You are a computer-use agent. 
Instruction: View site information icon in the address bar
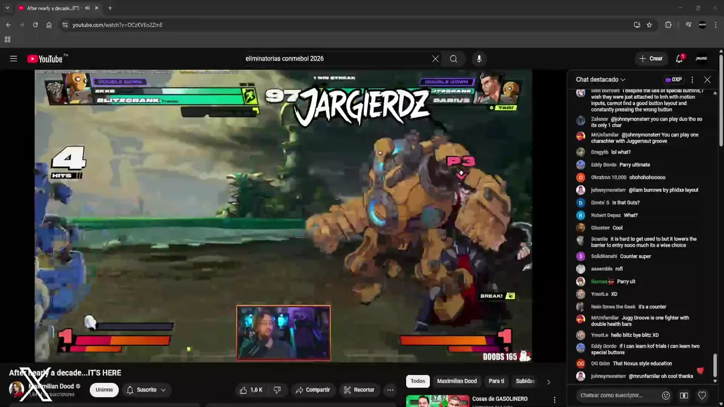point(65,25)
